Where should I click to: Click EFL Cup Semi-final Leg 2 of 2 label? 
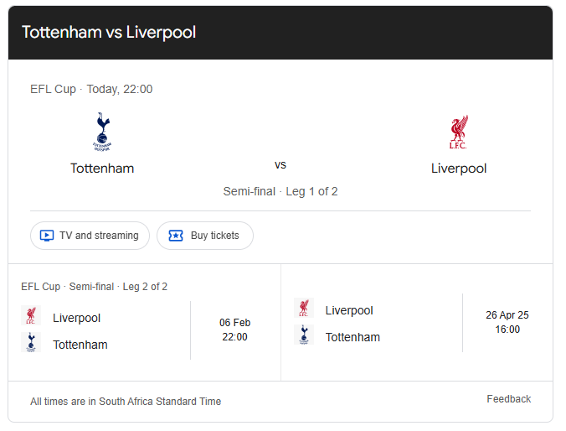click(95, 287)
